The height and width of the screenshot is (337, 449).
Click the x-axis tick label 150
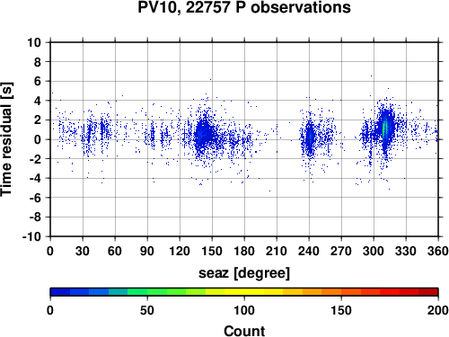point(212,251)
